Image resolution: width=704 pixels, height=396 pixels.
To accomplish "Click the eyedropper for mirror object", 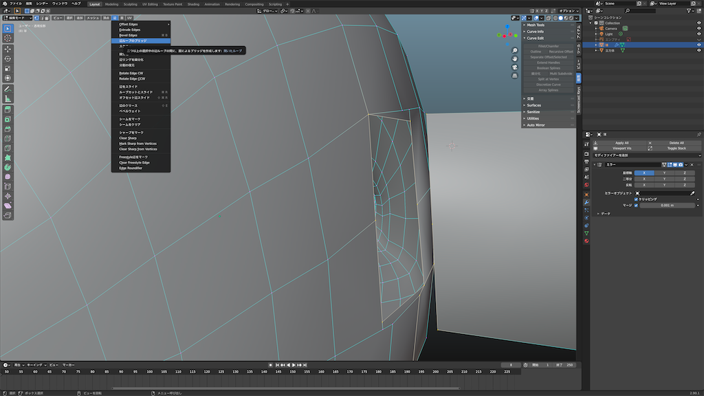I will click(692, 193).
